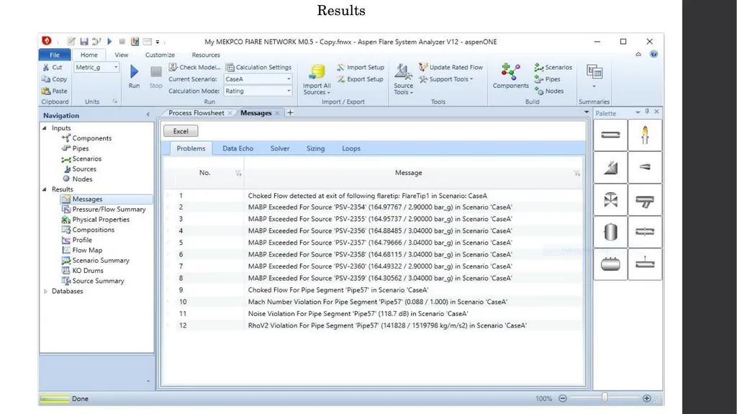Click the zoom slider handle
This screenshot has height=414, width=737.
pos(605,398)
